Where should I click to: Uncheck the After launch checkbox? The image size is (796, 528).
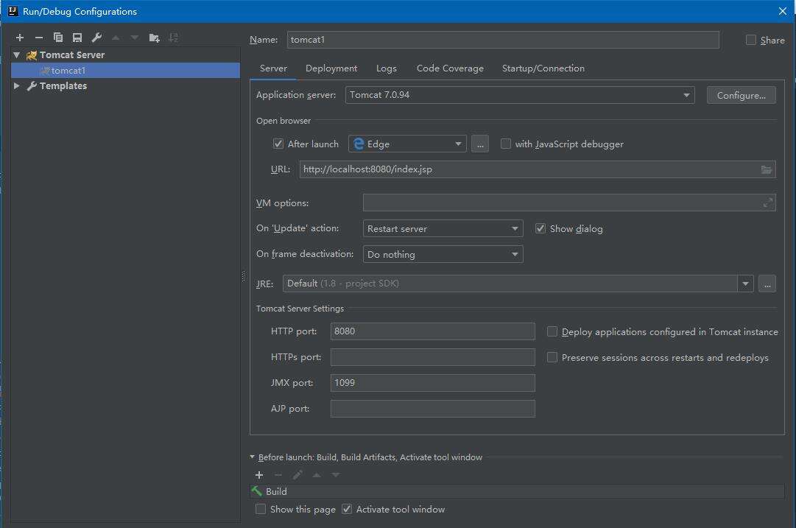coord(278,144)
